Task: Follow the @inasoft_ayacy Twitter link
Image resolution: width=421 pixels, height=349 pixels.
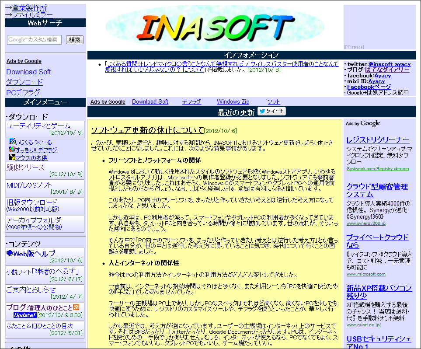Action: pos(390,64)
